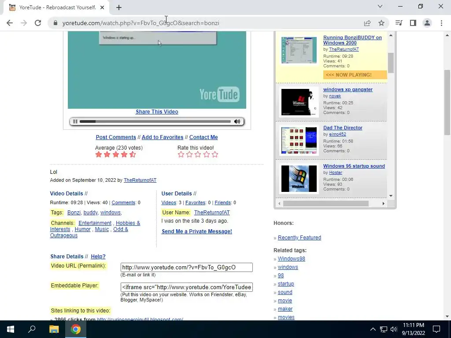Open Post Comments link
This screenshot has width=451, height=338.
coord(116,137)
